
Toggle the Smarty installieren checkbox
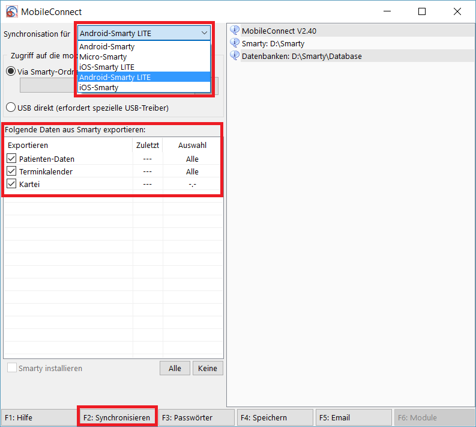click(12, 367)
